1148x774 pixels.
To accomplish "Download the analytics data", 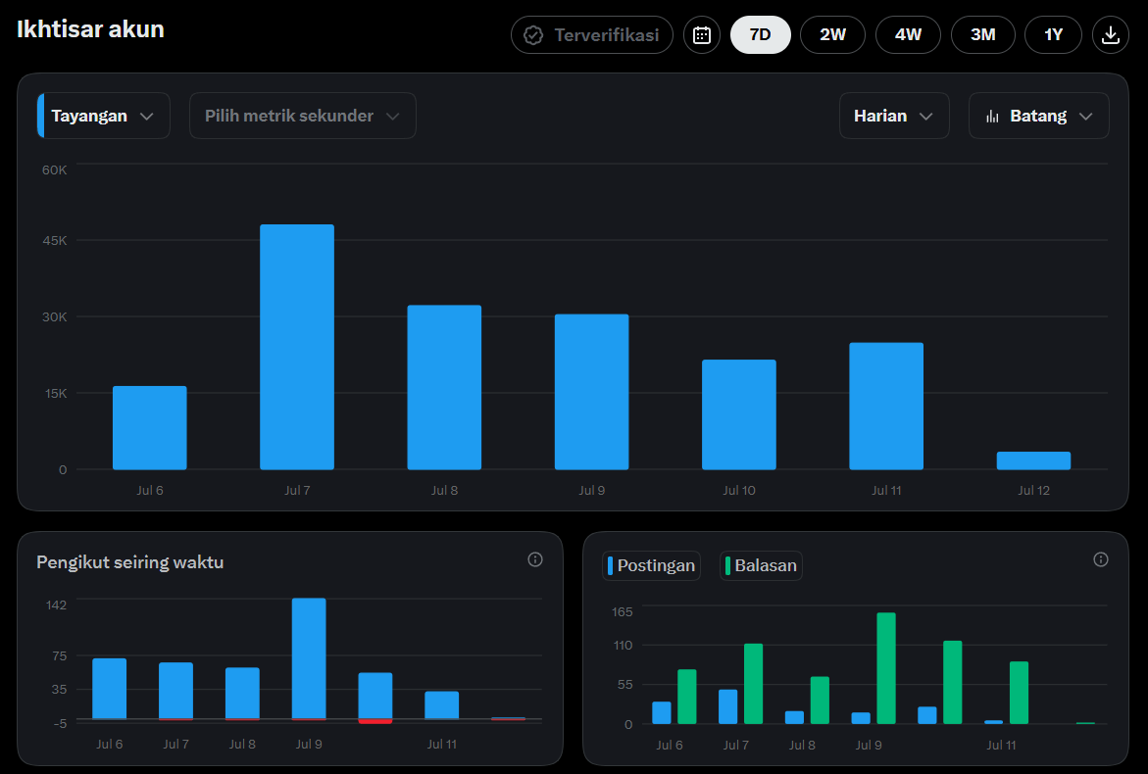I will tap(1110, 35).
